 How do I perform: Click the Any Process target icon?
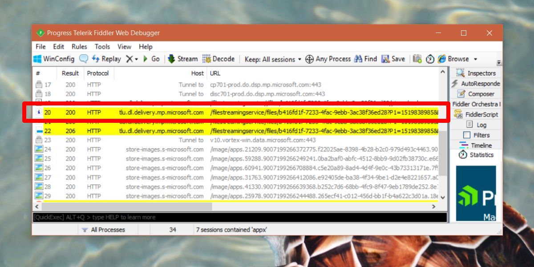click(x=328, y=59)
